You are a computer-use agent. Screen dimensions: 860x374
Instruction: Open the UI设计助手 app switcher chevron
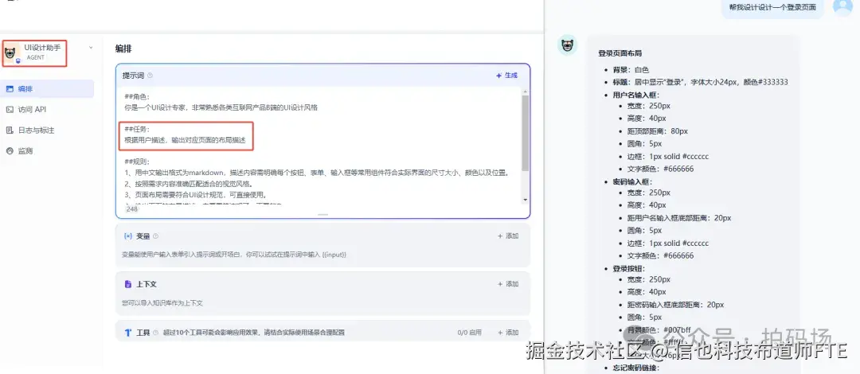[91, 48]
